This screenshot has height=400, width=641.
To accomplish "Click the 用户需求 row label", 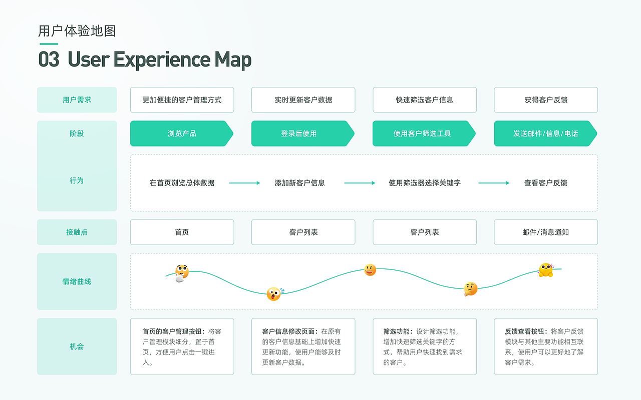I will click(x=77, y=100).
